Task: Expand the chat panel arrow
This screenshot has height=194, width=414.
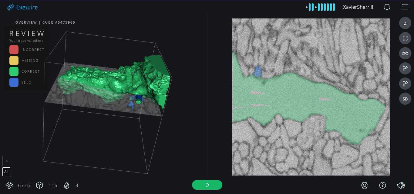Action: (7, 161)
